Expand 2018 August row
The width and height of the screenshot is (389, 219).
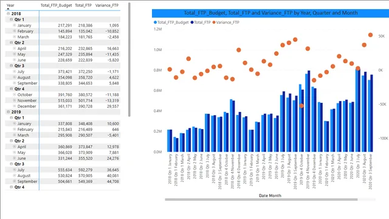tap(15, 77)
